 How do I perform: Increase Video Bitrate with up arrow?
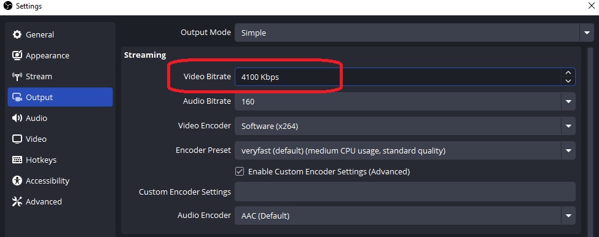(x=568, y=72)
